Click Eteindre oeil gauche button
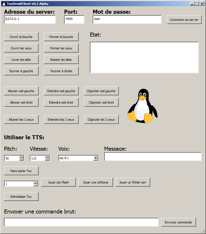Viewport: 206px width, 234px height. 61,91
